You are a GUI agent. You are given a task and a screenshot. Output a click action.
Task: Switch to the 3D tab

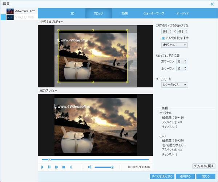tap(72, 13)
